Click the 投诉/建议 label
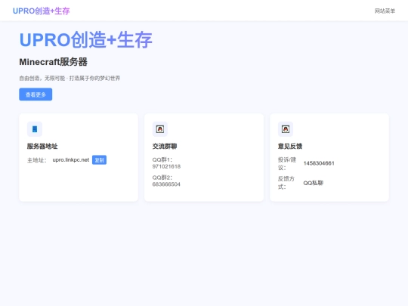408x306 pixels. pos(287,163)
